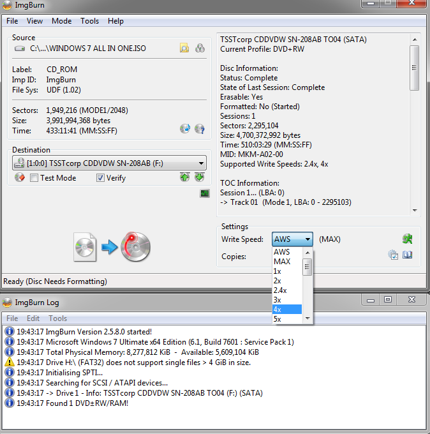Browse for a source image file
The width and height of the screenshot is (430, 434).
184,48
